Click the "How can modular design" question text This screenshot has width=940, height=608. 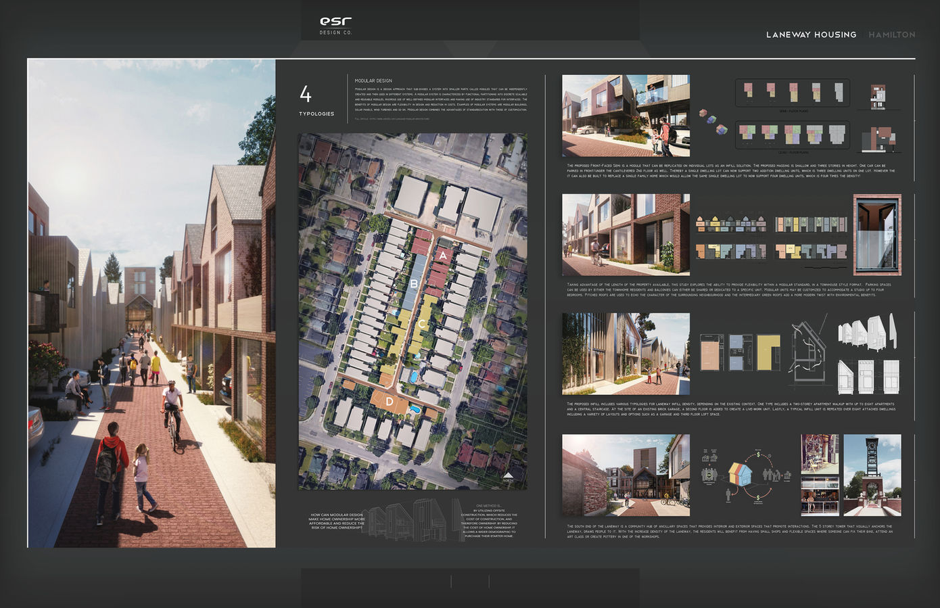pos(337,521)
